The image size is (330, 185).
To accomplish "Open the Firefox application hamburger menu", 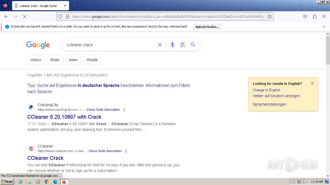I will 324,16.
